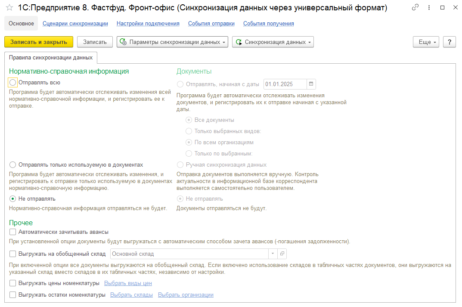Open the three-dot menu in title bar
Screen dimensions: 462x307
point(428,7)
